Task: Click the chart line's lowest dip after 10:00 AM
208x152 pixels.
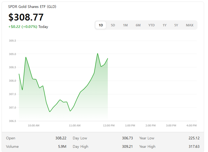Action: coord(50,112)
